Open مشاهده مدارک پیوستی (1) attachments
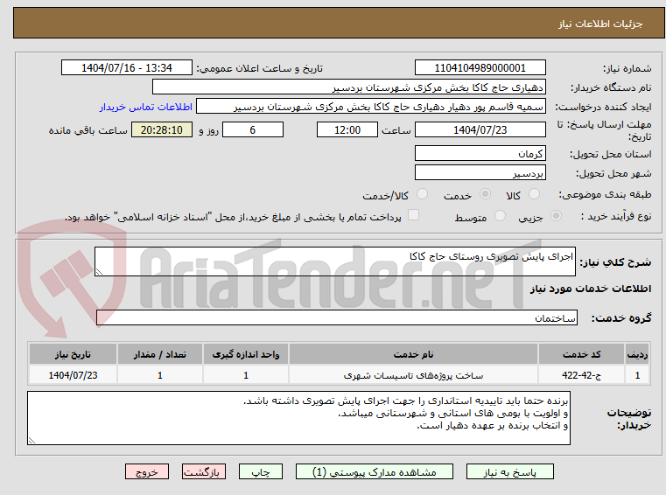This screenshot has height=495, width=666. coord(375,471)
